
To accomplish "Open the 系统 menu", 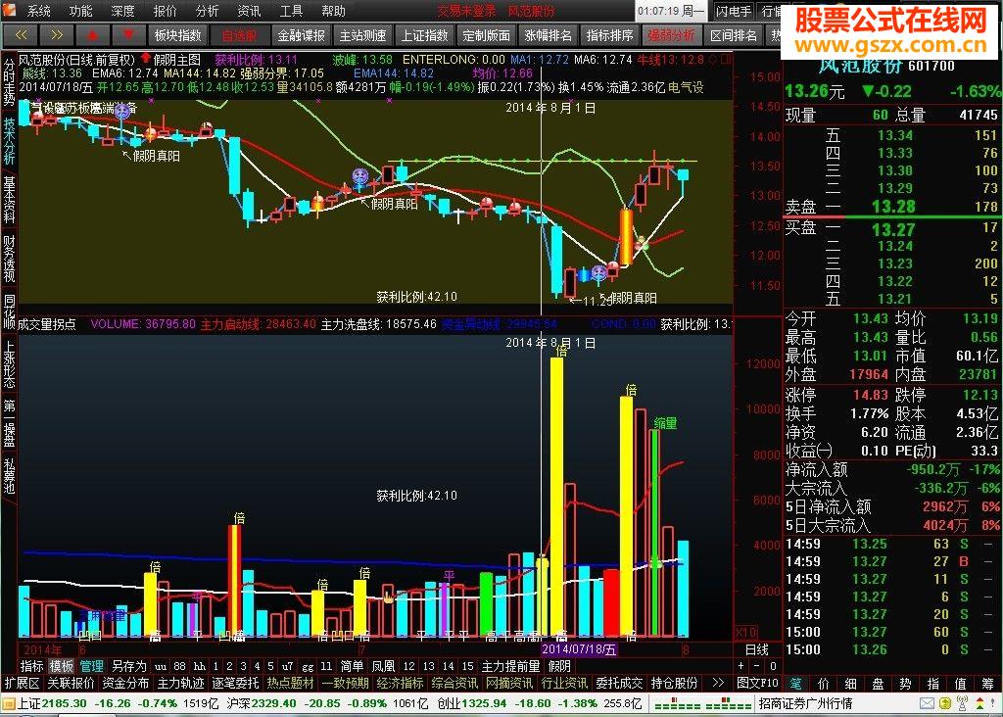I will point(38,11).
